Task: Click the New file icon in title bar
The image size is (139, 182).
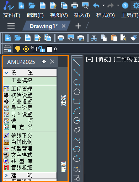Action: (x=21, y=5)
